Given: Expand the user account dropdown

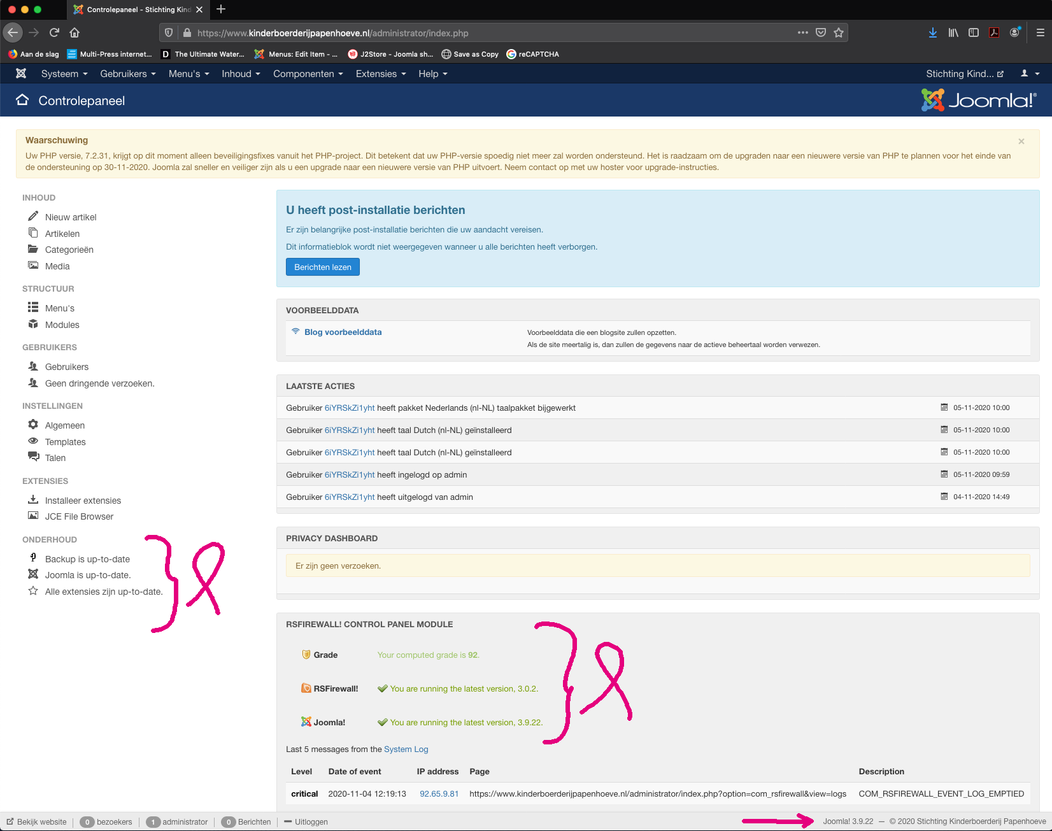Looking at the screenshot, I should tap(1030, 74).
